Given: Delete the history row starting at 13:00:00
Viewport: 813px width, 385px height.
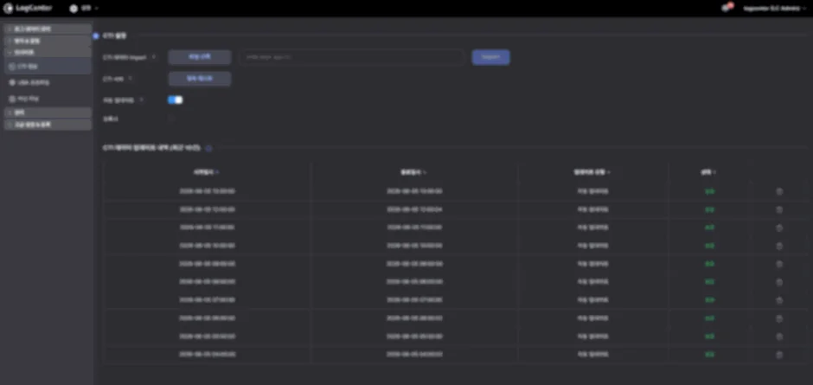Looking at the screenshot, I should (x=778, y=191).
